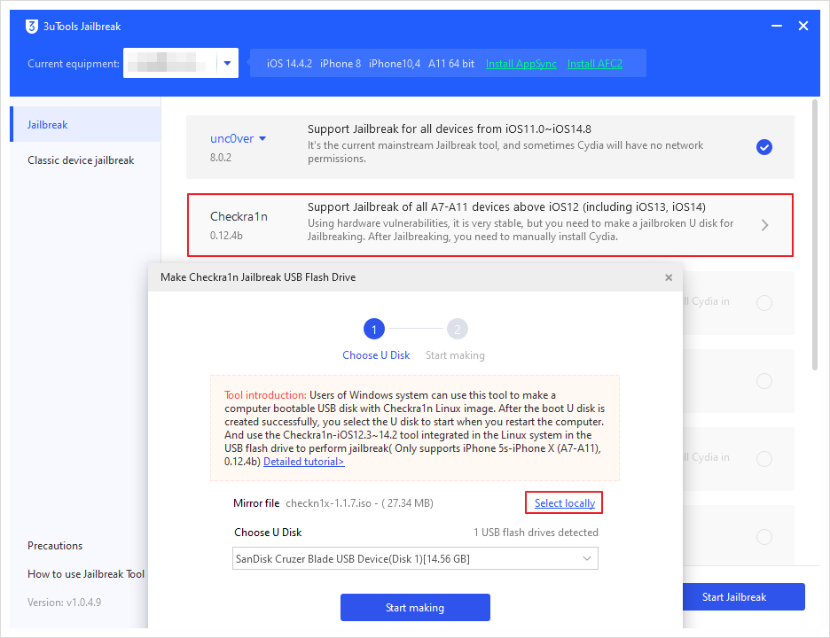Click step 2 circle Start making
The image size is (830, 638).
click(x=458, y=329)
